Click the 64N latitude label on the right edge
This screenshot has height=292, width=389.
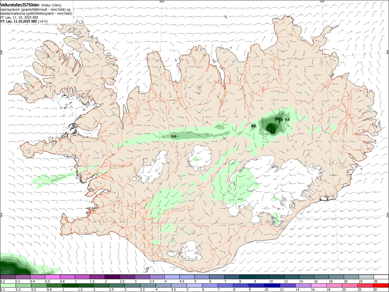click(387, 215)
